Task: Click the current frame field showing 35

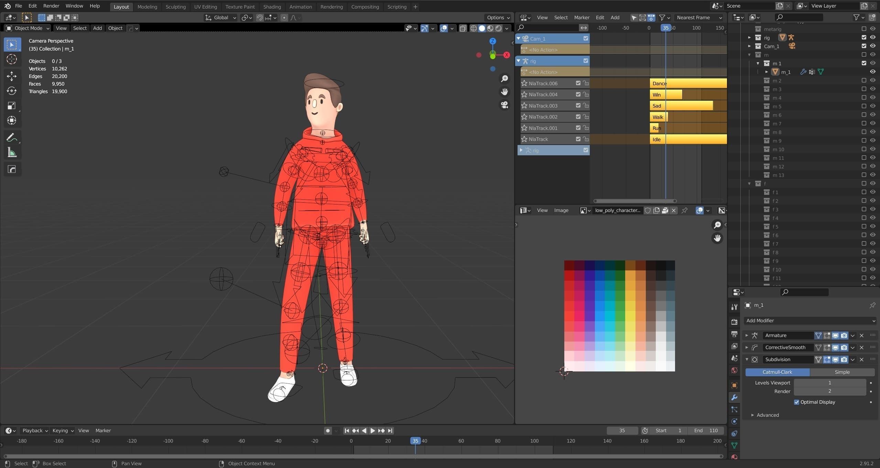Action: click(x=622, y=431)
